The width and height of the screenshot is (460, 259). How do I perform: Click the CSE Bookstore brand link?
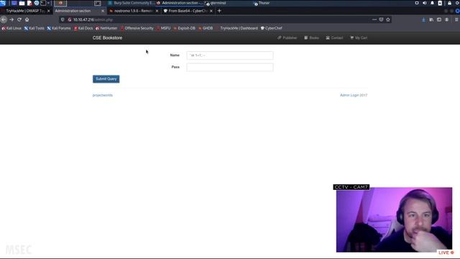click(107, 38)
